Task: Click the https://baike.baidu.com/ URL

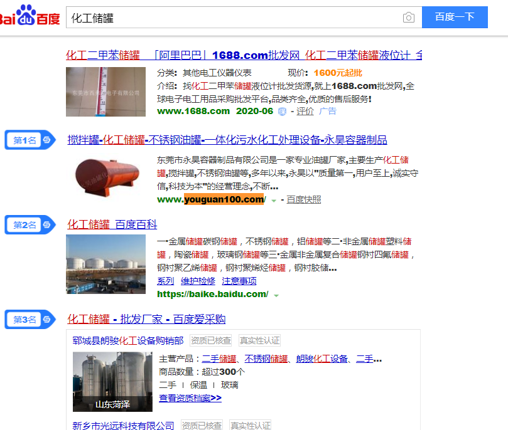Action: [x=212, y=294]
